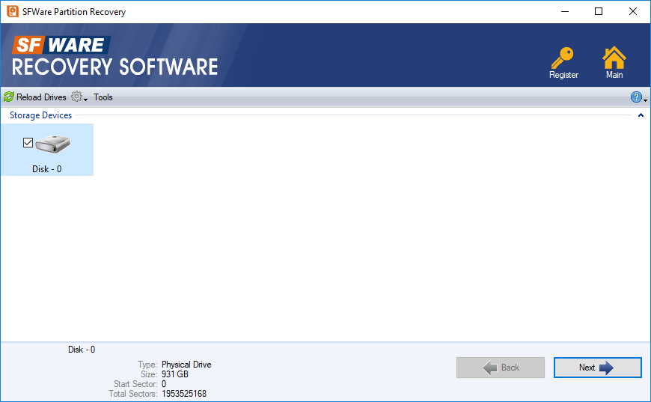
Task: Click the Reload Drives text label
Action: click(41, 97)
